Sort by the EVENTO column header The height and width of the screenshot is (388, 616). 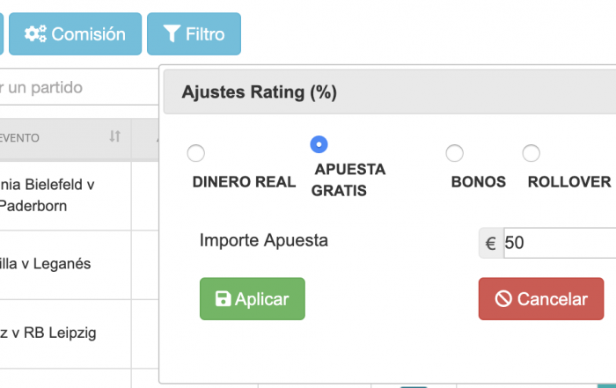pyautogui.click(x=65, y=138)
